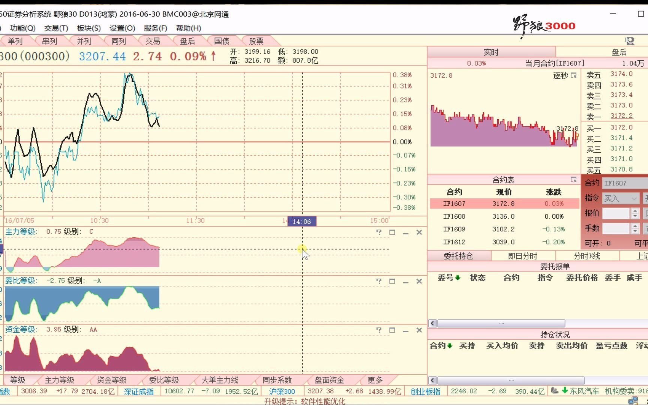Click the pop-out icon in 合约表 header
This screenshot has height=405, width=648.
click(x=574, y=180)
